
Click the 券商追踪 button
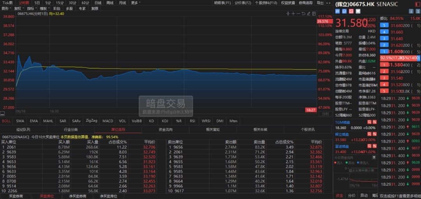(x=306, y=3)
